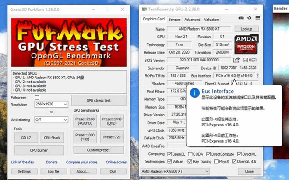Open FurMark Settings

(25, 171)
